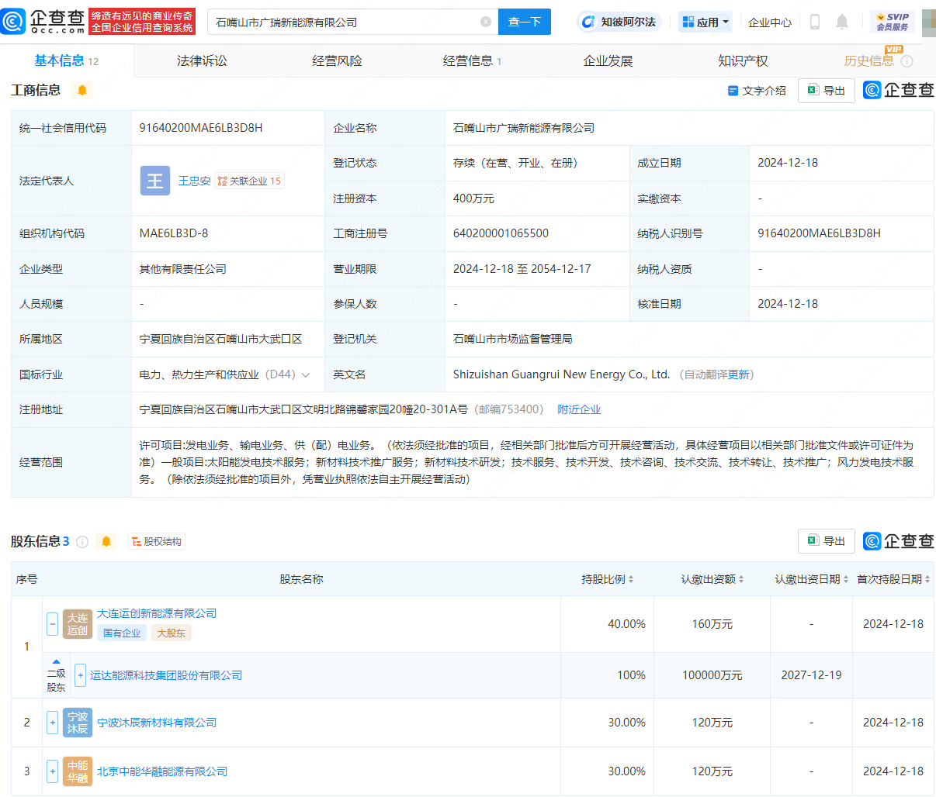
Task: Expand 运达能源科技集团 sub-shareholder
Action: point(80,675)
